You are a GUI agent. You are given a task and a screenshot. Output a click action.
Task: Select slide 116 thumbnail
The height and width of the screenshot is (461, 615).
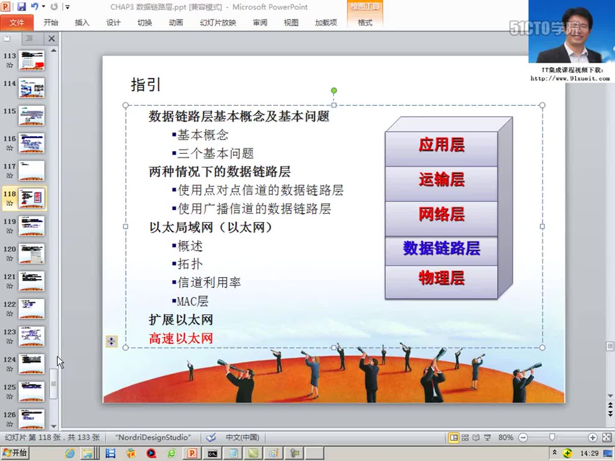point(32,143)
